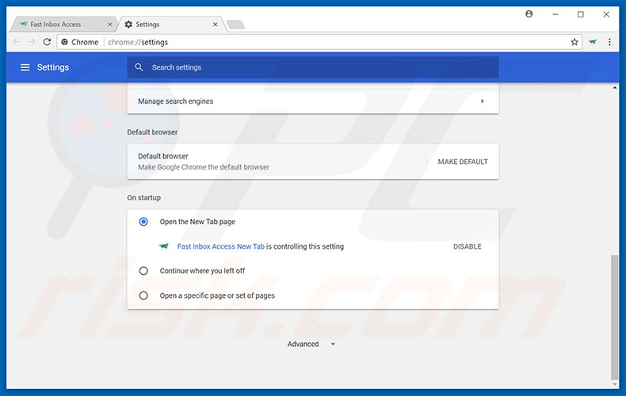
Task: Click the On startup section heading
Action: click(143, 197)
